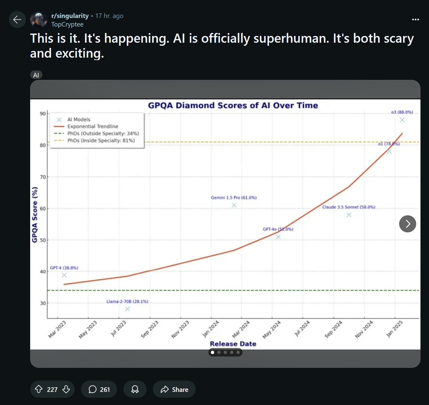The image size is (429, 405).
Task: Click the share arrow icon
Action: (165, 389)
